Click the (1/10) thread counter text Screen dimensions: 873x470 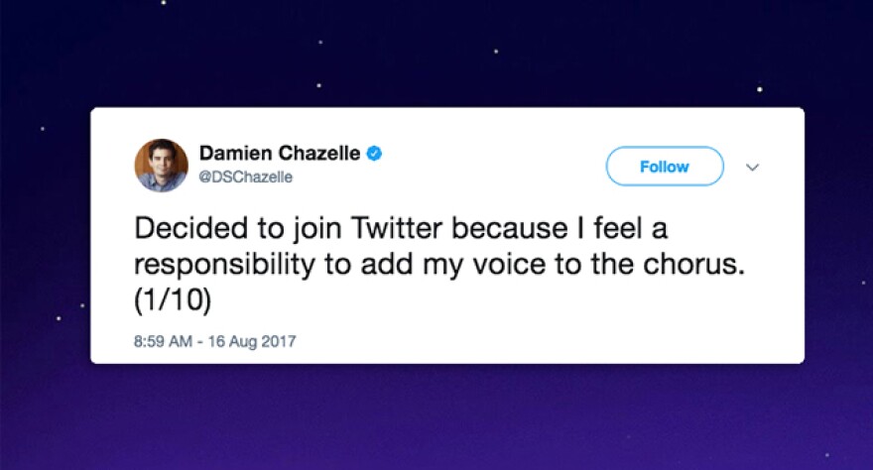point(169,296)
